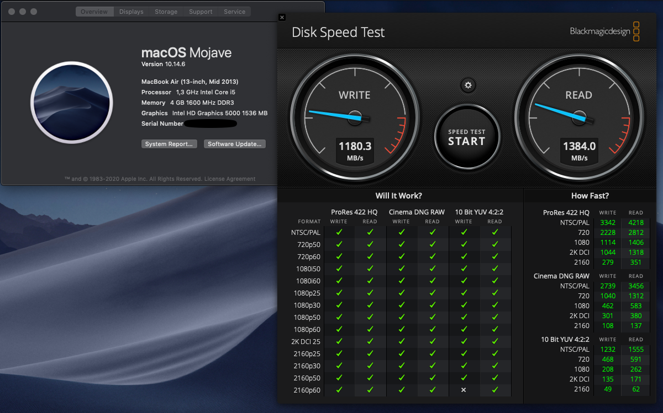Click the Version 10.14.6 text
Screen dimensions: 663x413
pos(163,65)
